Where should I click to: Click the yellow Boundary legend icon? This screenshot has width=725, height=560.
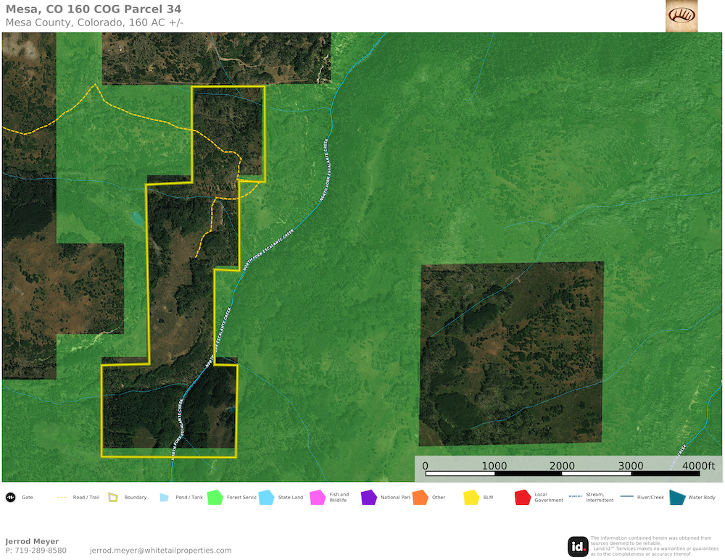113,498
